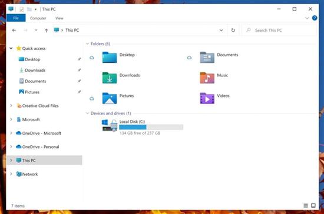Go up one level with the up arrow
The image size is (324, 214).
point(47,31)
